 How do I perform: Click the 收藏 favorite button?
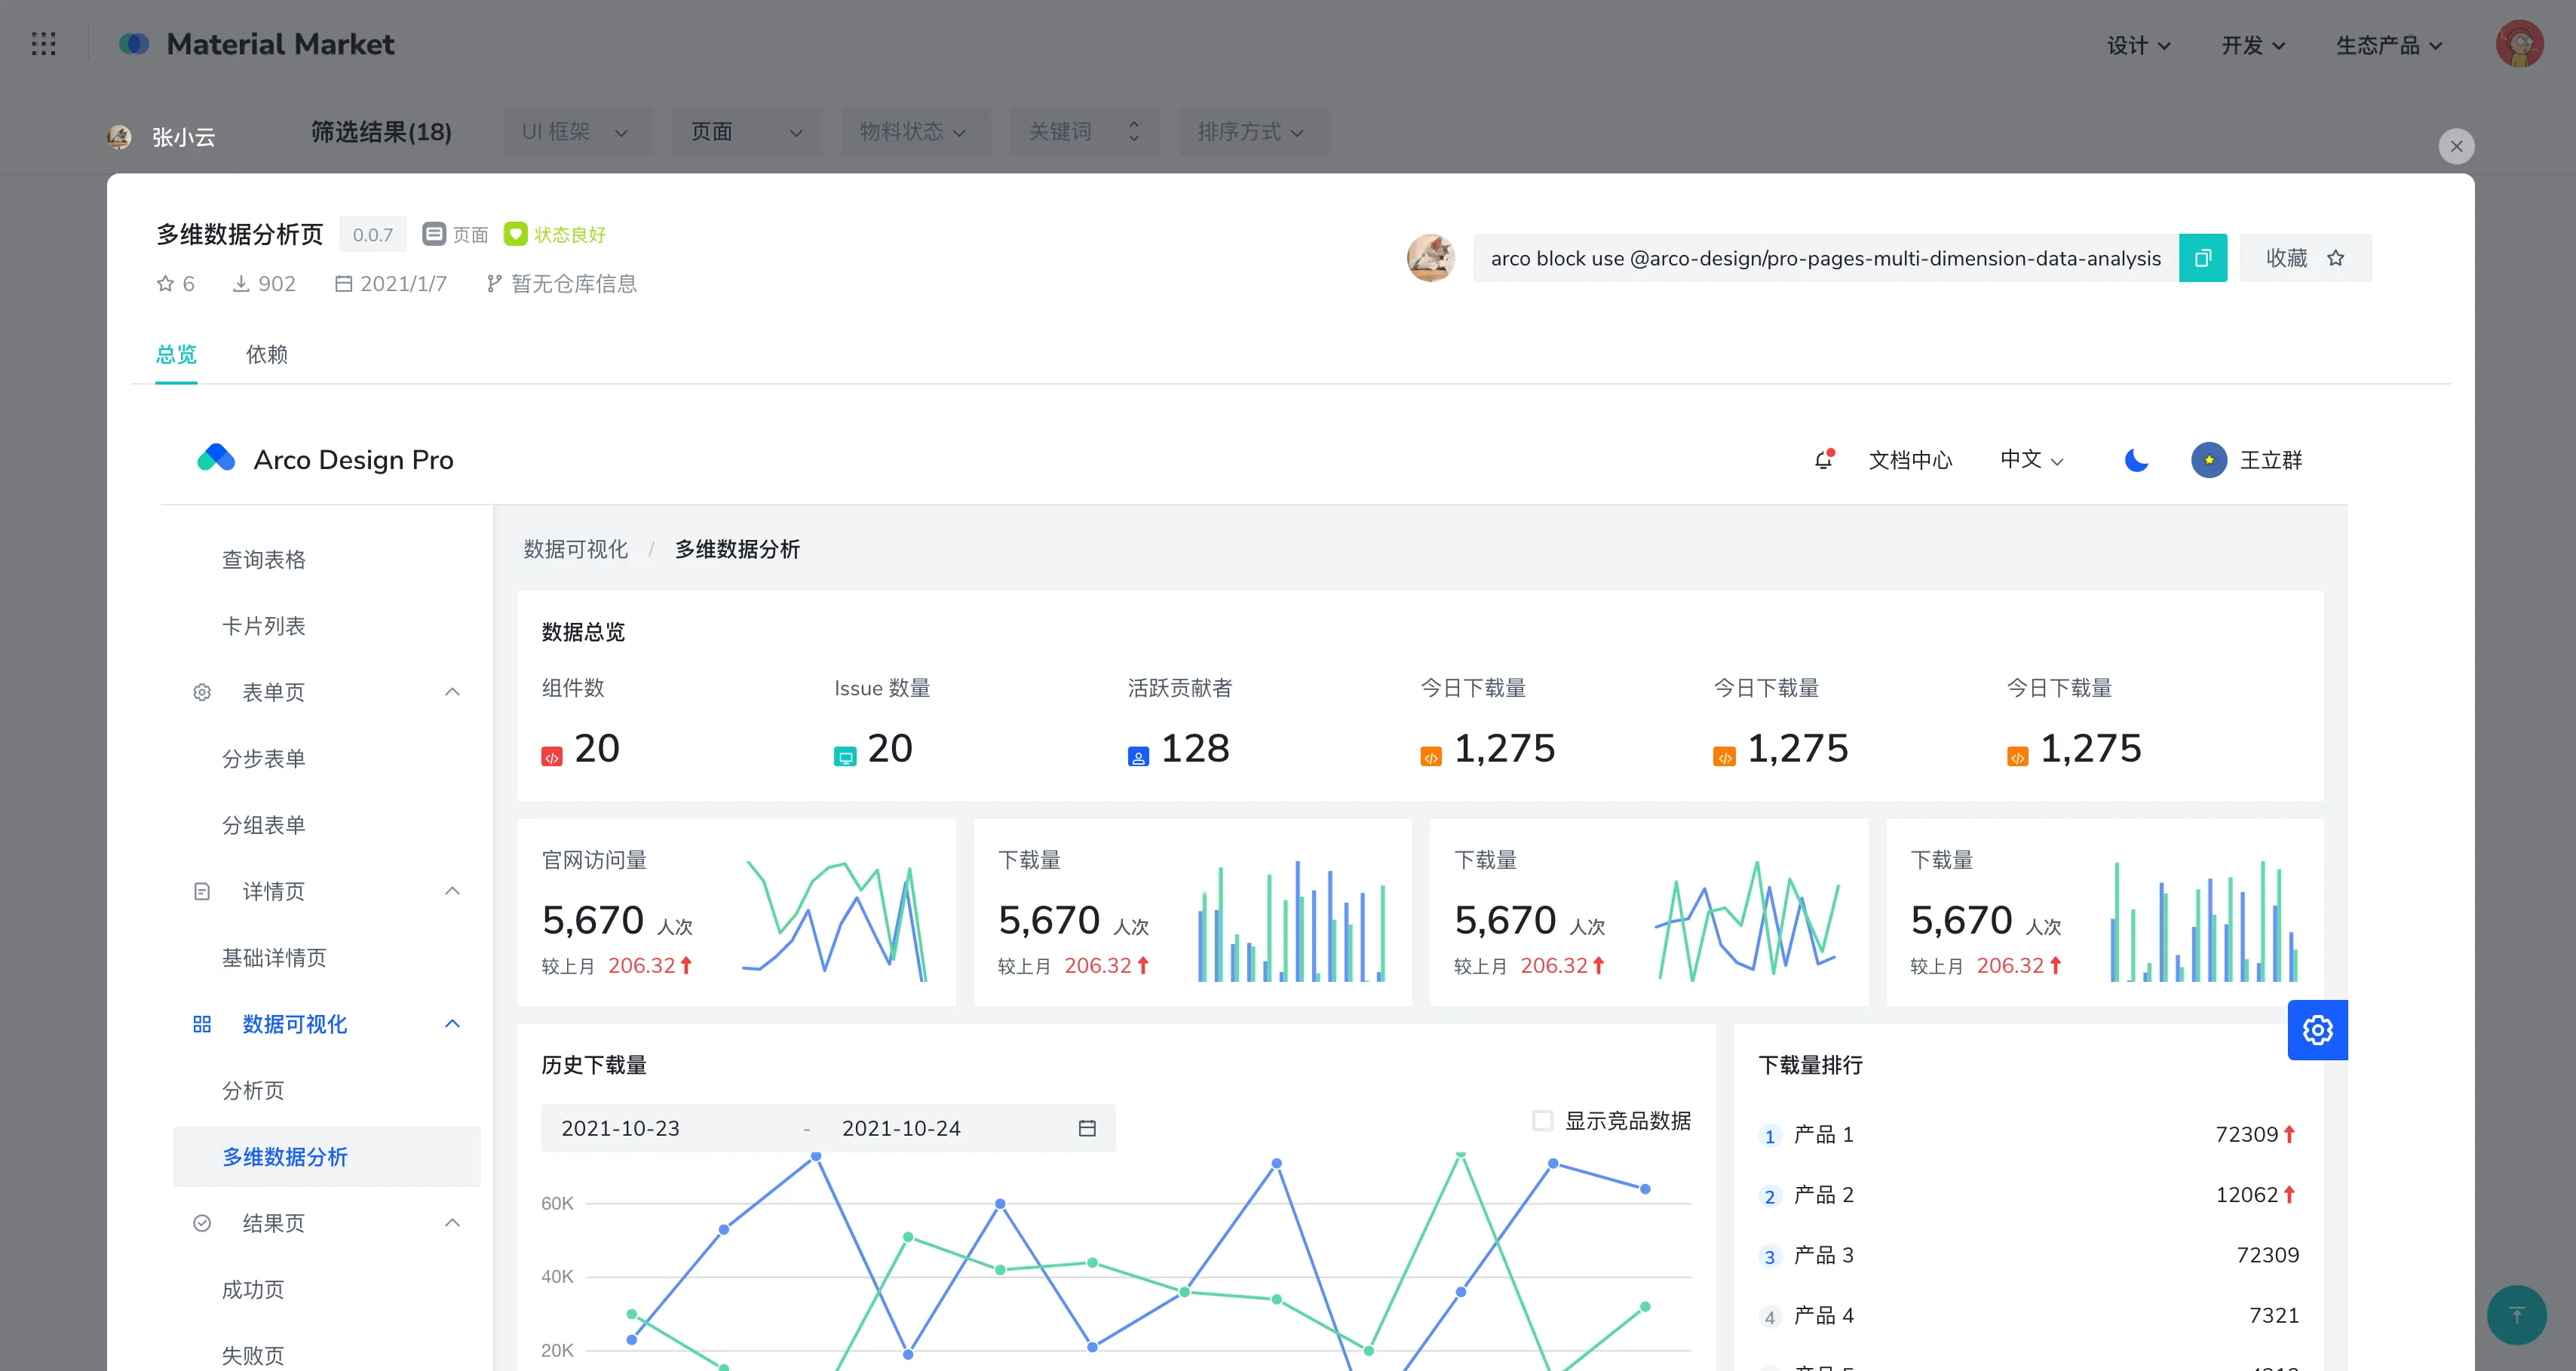(2305, 258)
